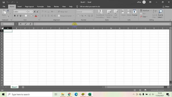
Task: Click the Redo arrow icon
Action: point(12,2)
